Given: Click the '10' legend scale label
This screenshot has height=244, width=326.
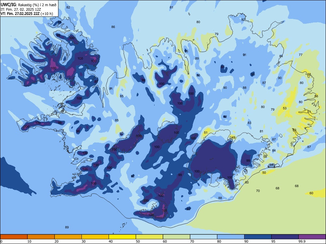Looking at the screenshot, I should point(29,241).
